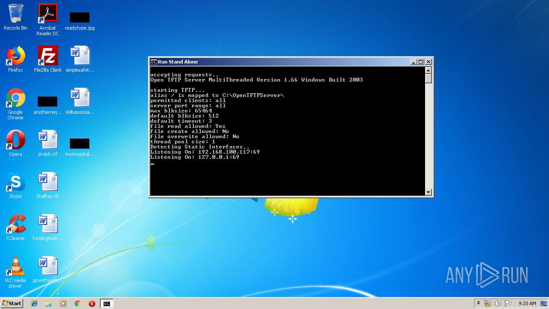Select the readytype.jpg file icon
The height and width of the screenshot is (309, 549).
[x=80, y=20]
